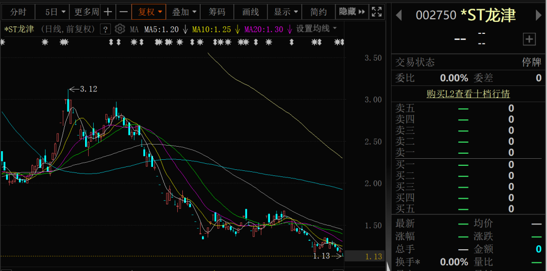Screen dimensions: 547x271
Task: Switch to the 分时 tab
Action: pyautogui.click(x=18, y=12)
